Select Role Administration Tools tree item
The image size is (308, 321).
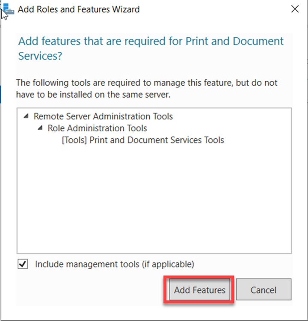pos(97,128)
